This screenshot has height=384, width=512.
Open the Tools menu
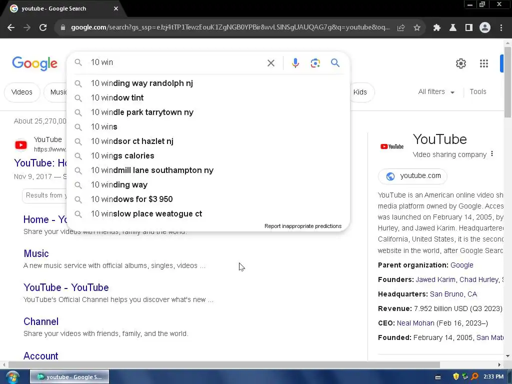pos(477,92)
